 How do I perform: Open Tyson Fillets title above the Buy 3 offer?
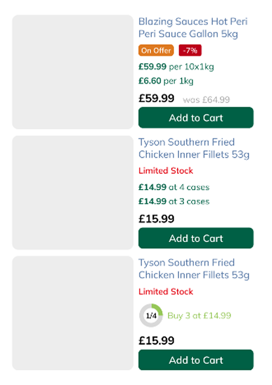click(x=193, y=269)
